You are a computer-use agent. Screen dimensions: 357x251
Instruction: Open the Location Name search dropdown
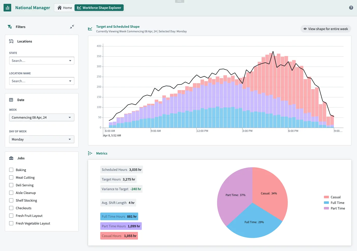(42, 81)
